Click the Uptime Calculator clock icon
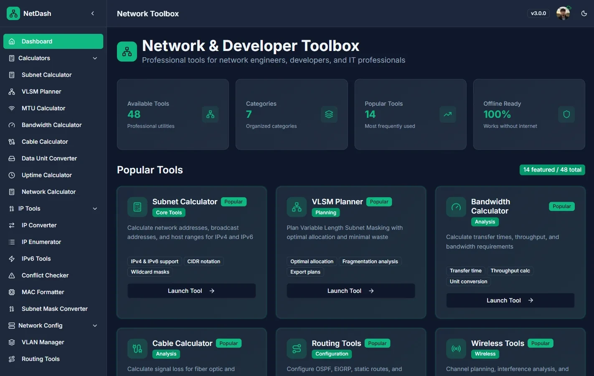Screen dimensions: 594x376 12,175
